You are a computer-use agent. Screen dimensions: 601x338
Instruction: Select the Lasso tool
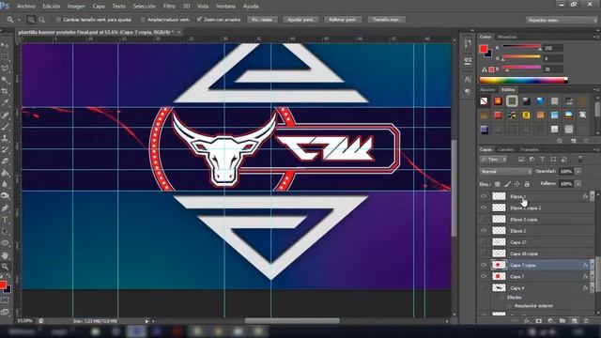pos(5,69)
